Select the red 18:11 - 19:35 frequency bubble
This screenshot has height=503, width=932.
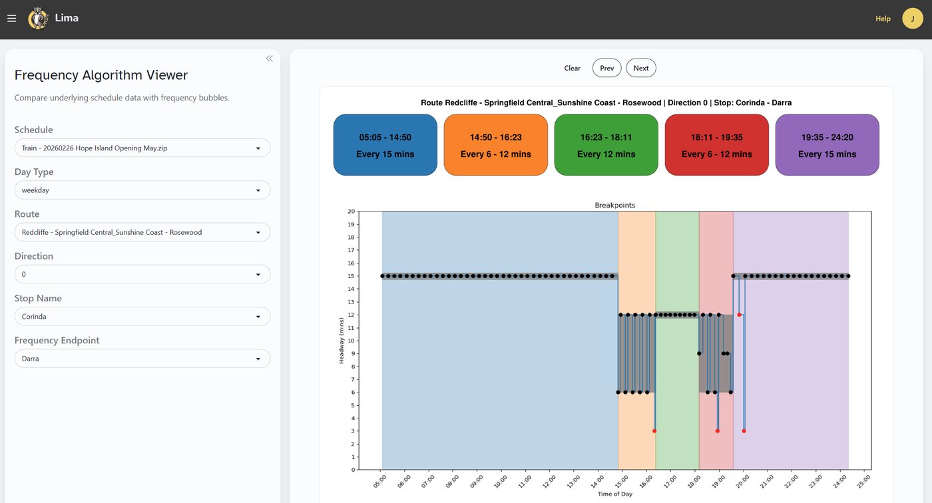[717, 145]
